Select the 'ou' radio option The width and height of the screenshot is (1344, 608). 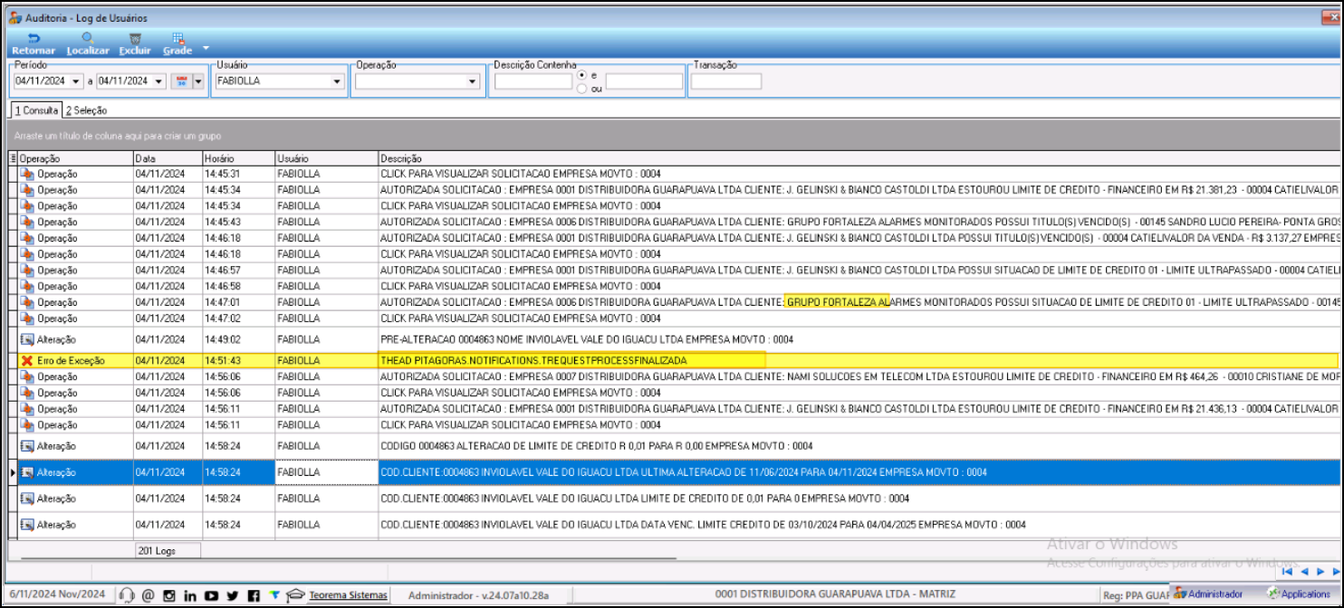pos(581,89)
